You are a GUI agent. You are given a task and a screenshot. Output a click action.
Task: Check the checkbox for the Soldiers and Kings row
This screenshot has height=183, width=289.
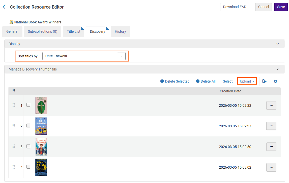click(28, 167)
